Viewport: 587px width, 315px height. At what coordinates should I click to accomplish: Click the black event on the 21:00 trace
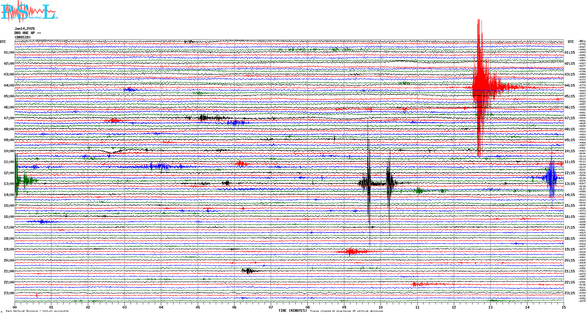[x=248, y=271]
